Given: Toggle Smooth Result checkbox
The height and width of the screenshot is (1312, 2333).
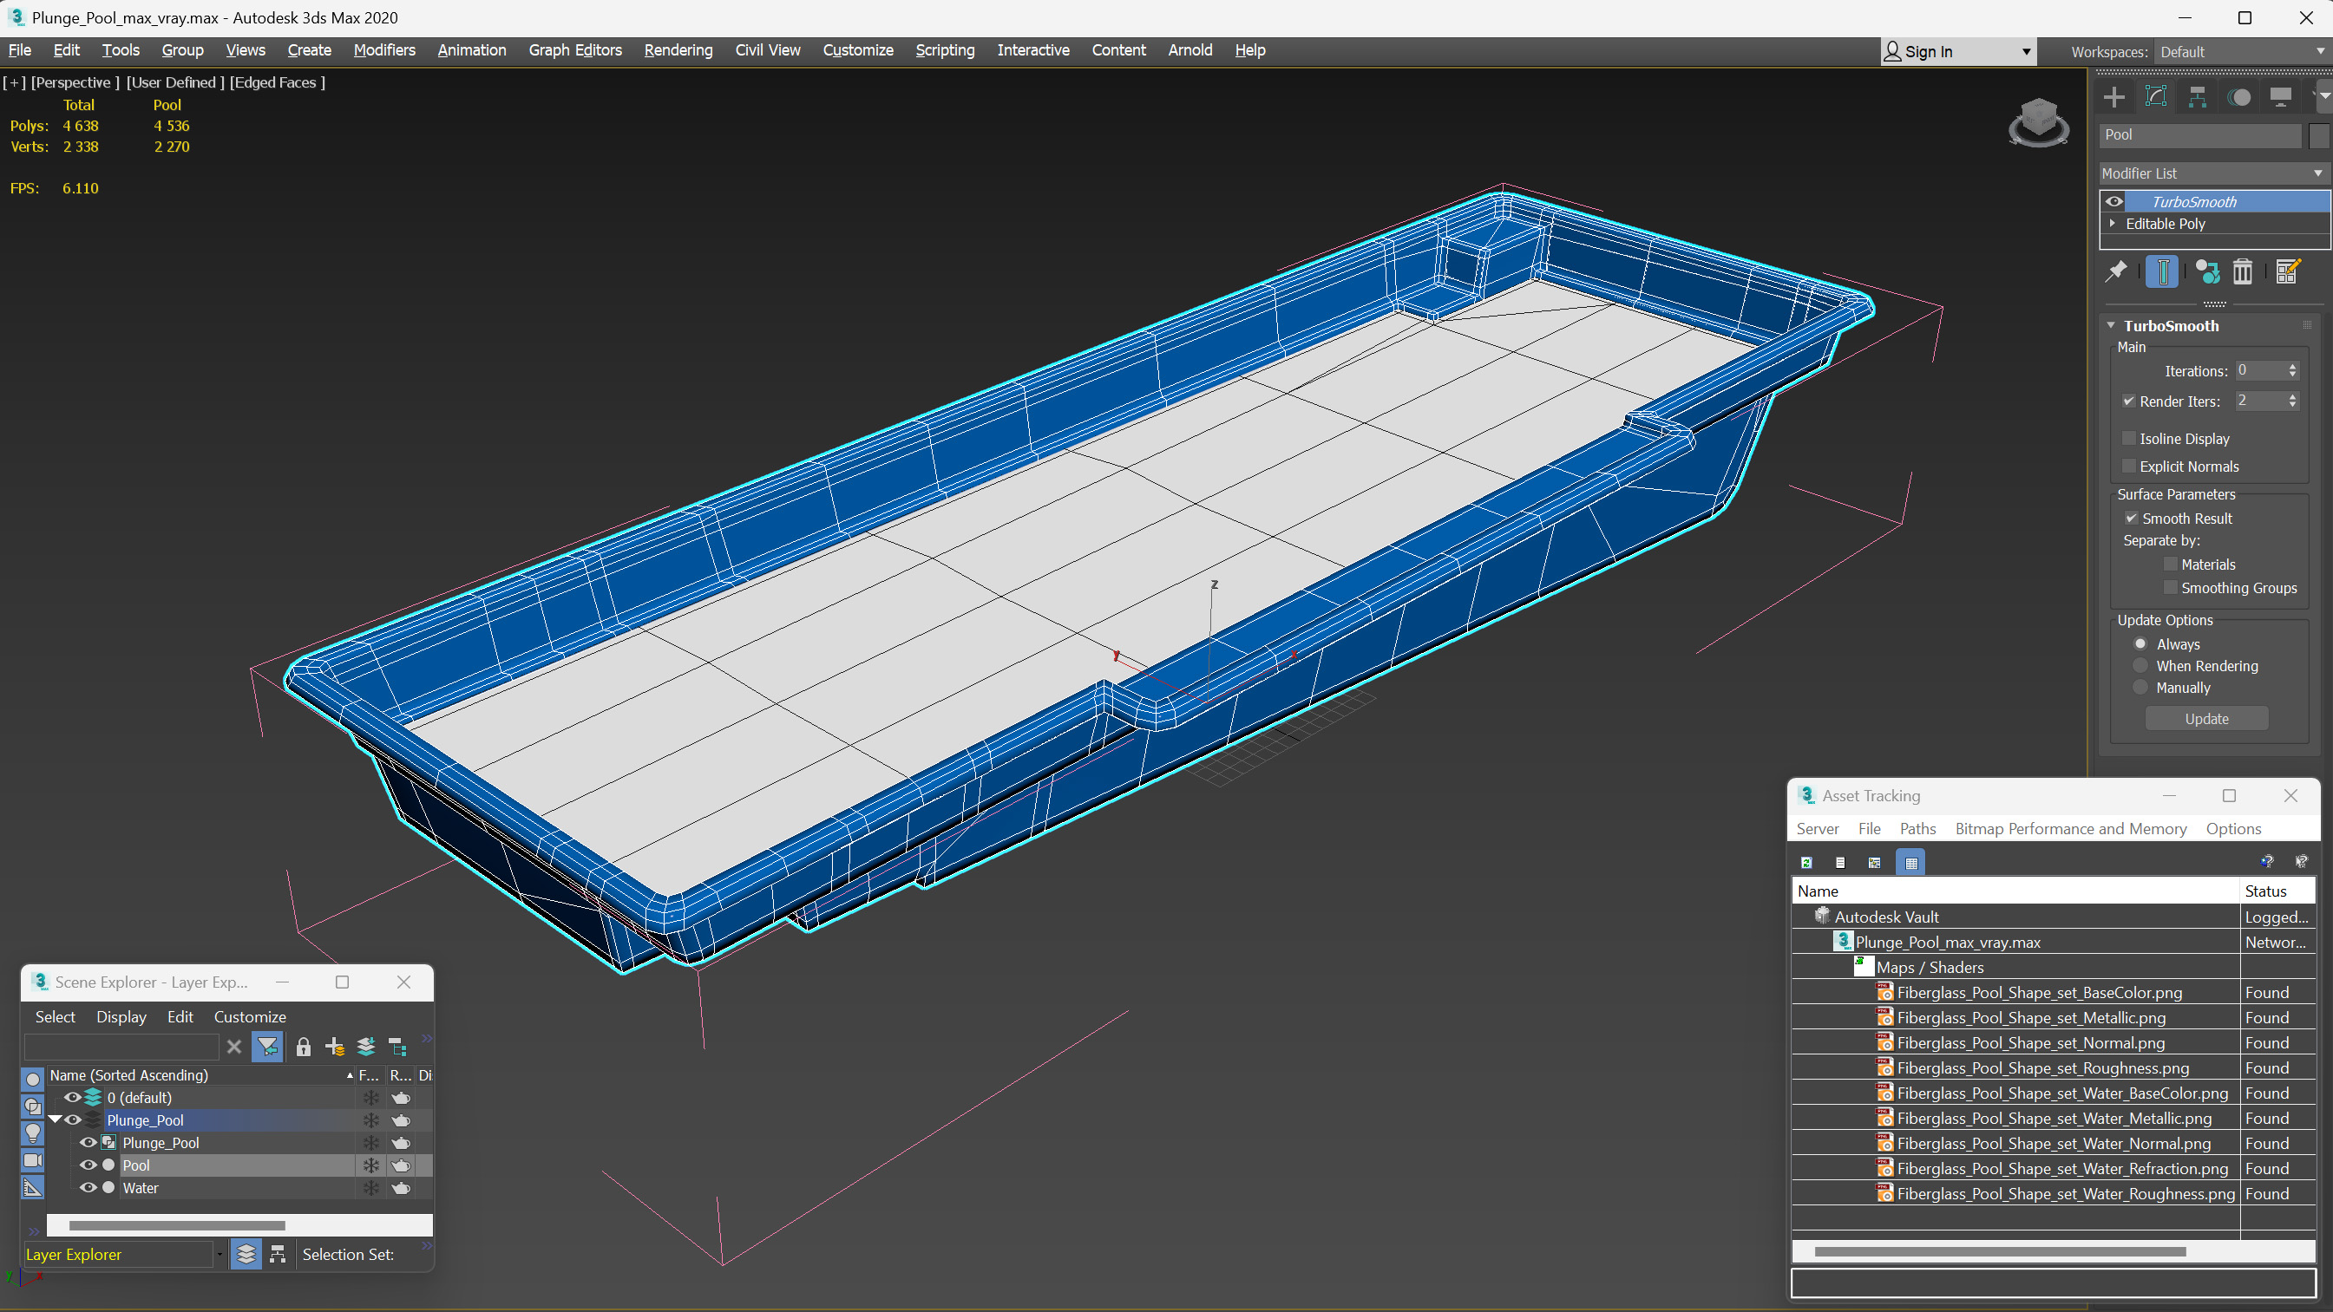Looking at the screenshot, I should click(2131, 519).
